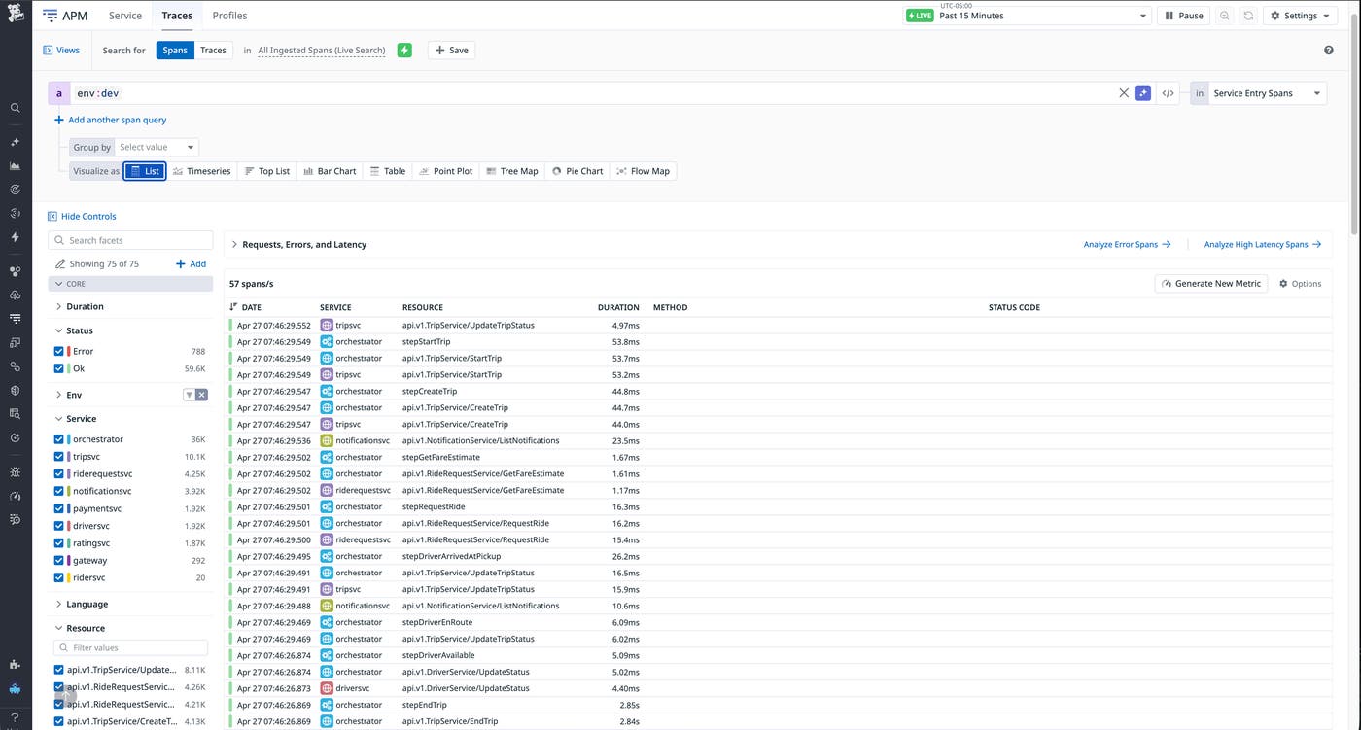Open the area-chart dashboards sidebar icon

15,165
